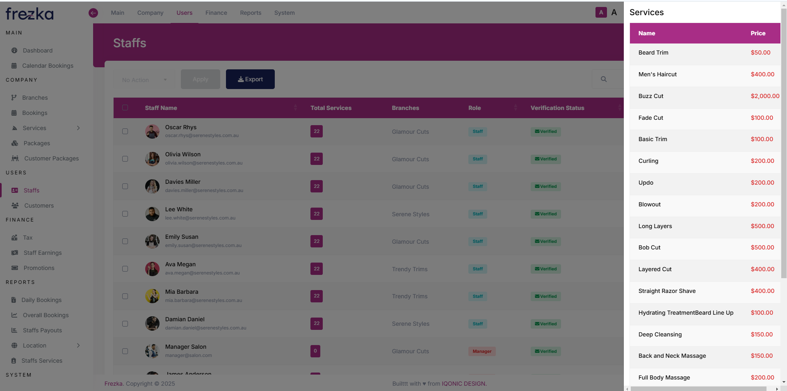Select the checkbox next to Oscar Rhys
787x391 pixels.
tap(125, 131)
